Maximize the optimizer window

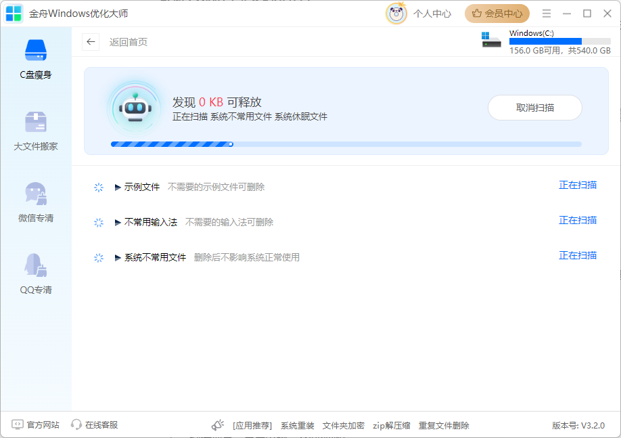pyautogui.click(x=587, y=14)
